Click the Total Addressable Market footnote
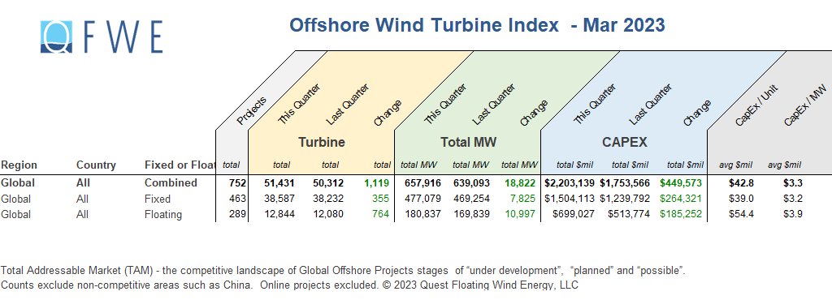This screenshot has width=832, height=300. pos(343,271)
